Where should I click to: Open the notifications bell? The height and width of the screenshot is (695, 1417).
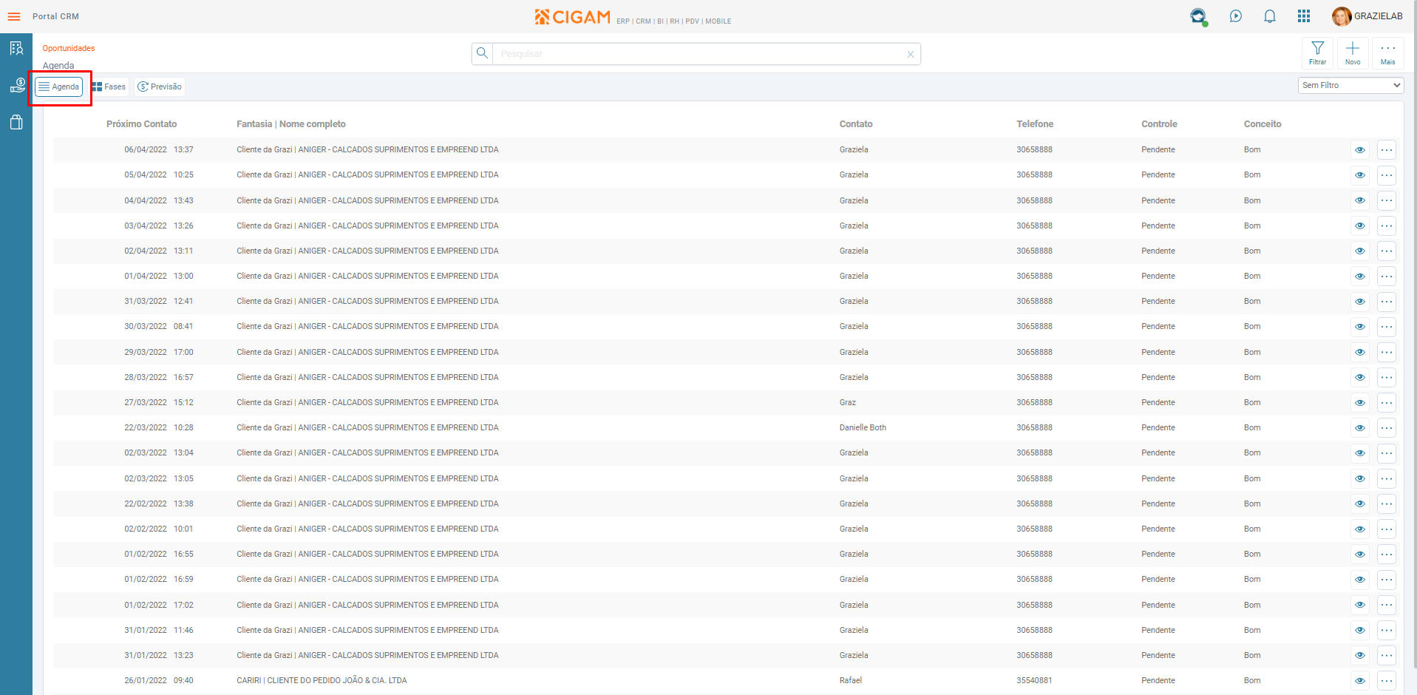[x=1270, y=16]
